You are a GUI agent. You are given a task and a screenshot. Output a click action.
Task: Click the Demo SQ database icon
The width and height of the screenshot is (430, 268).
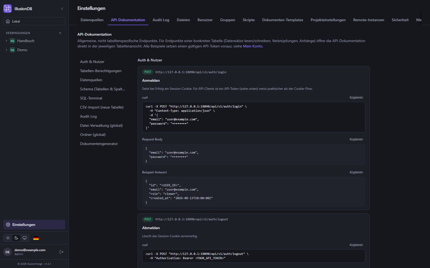(12, 50)
